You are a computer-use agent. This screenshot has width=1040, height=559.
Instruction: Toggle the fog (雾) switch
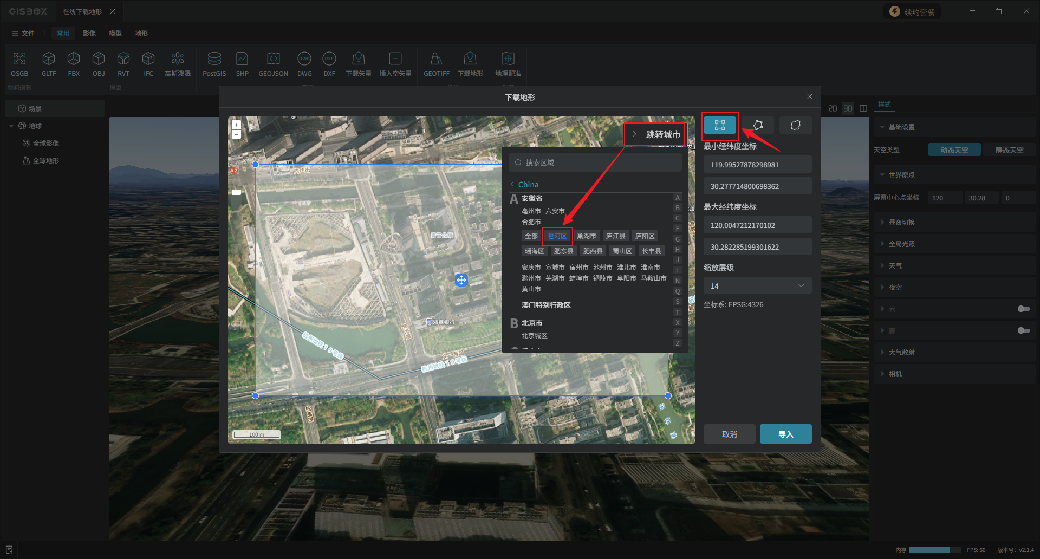pos(1023,330)
